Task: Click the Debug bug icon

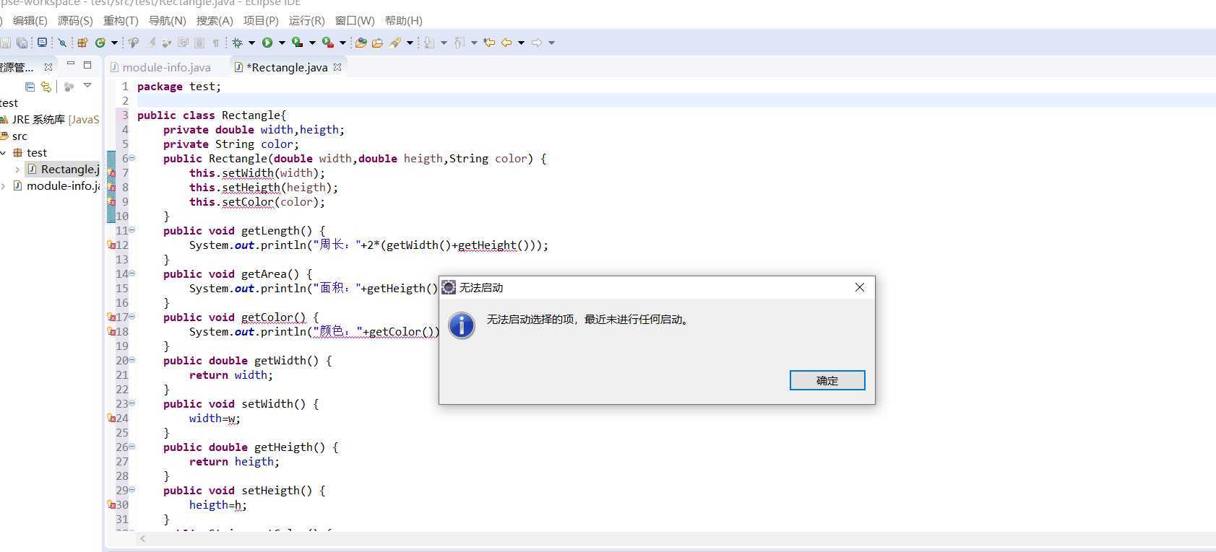Action: click(x=237, y=43)
